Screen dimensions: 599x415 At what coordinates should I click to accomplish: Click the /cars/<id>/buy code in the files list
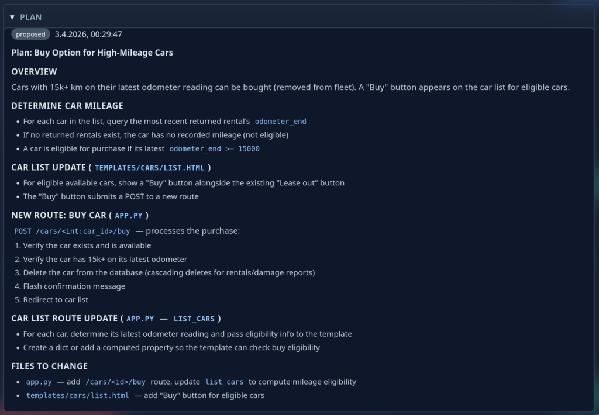115,382
